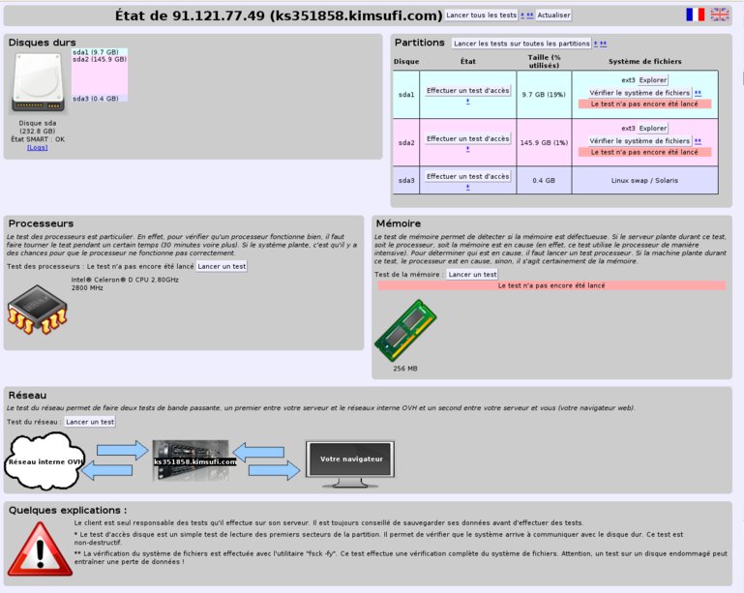Image resolution: width=744 pixels, height=593 pixels.
Task: Click the hard disk drive icon
Action: click(x=38, y=82)
